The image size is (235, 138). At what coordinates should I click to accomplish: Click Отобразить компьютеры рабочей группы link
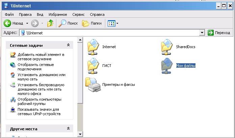pos(39,102)
